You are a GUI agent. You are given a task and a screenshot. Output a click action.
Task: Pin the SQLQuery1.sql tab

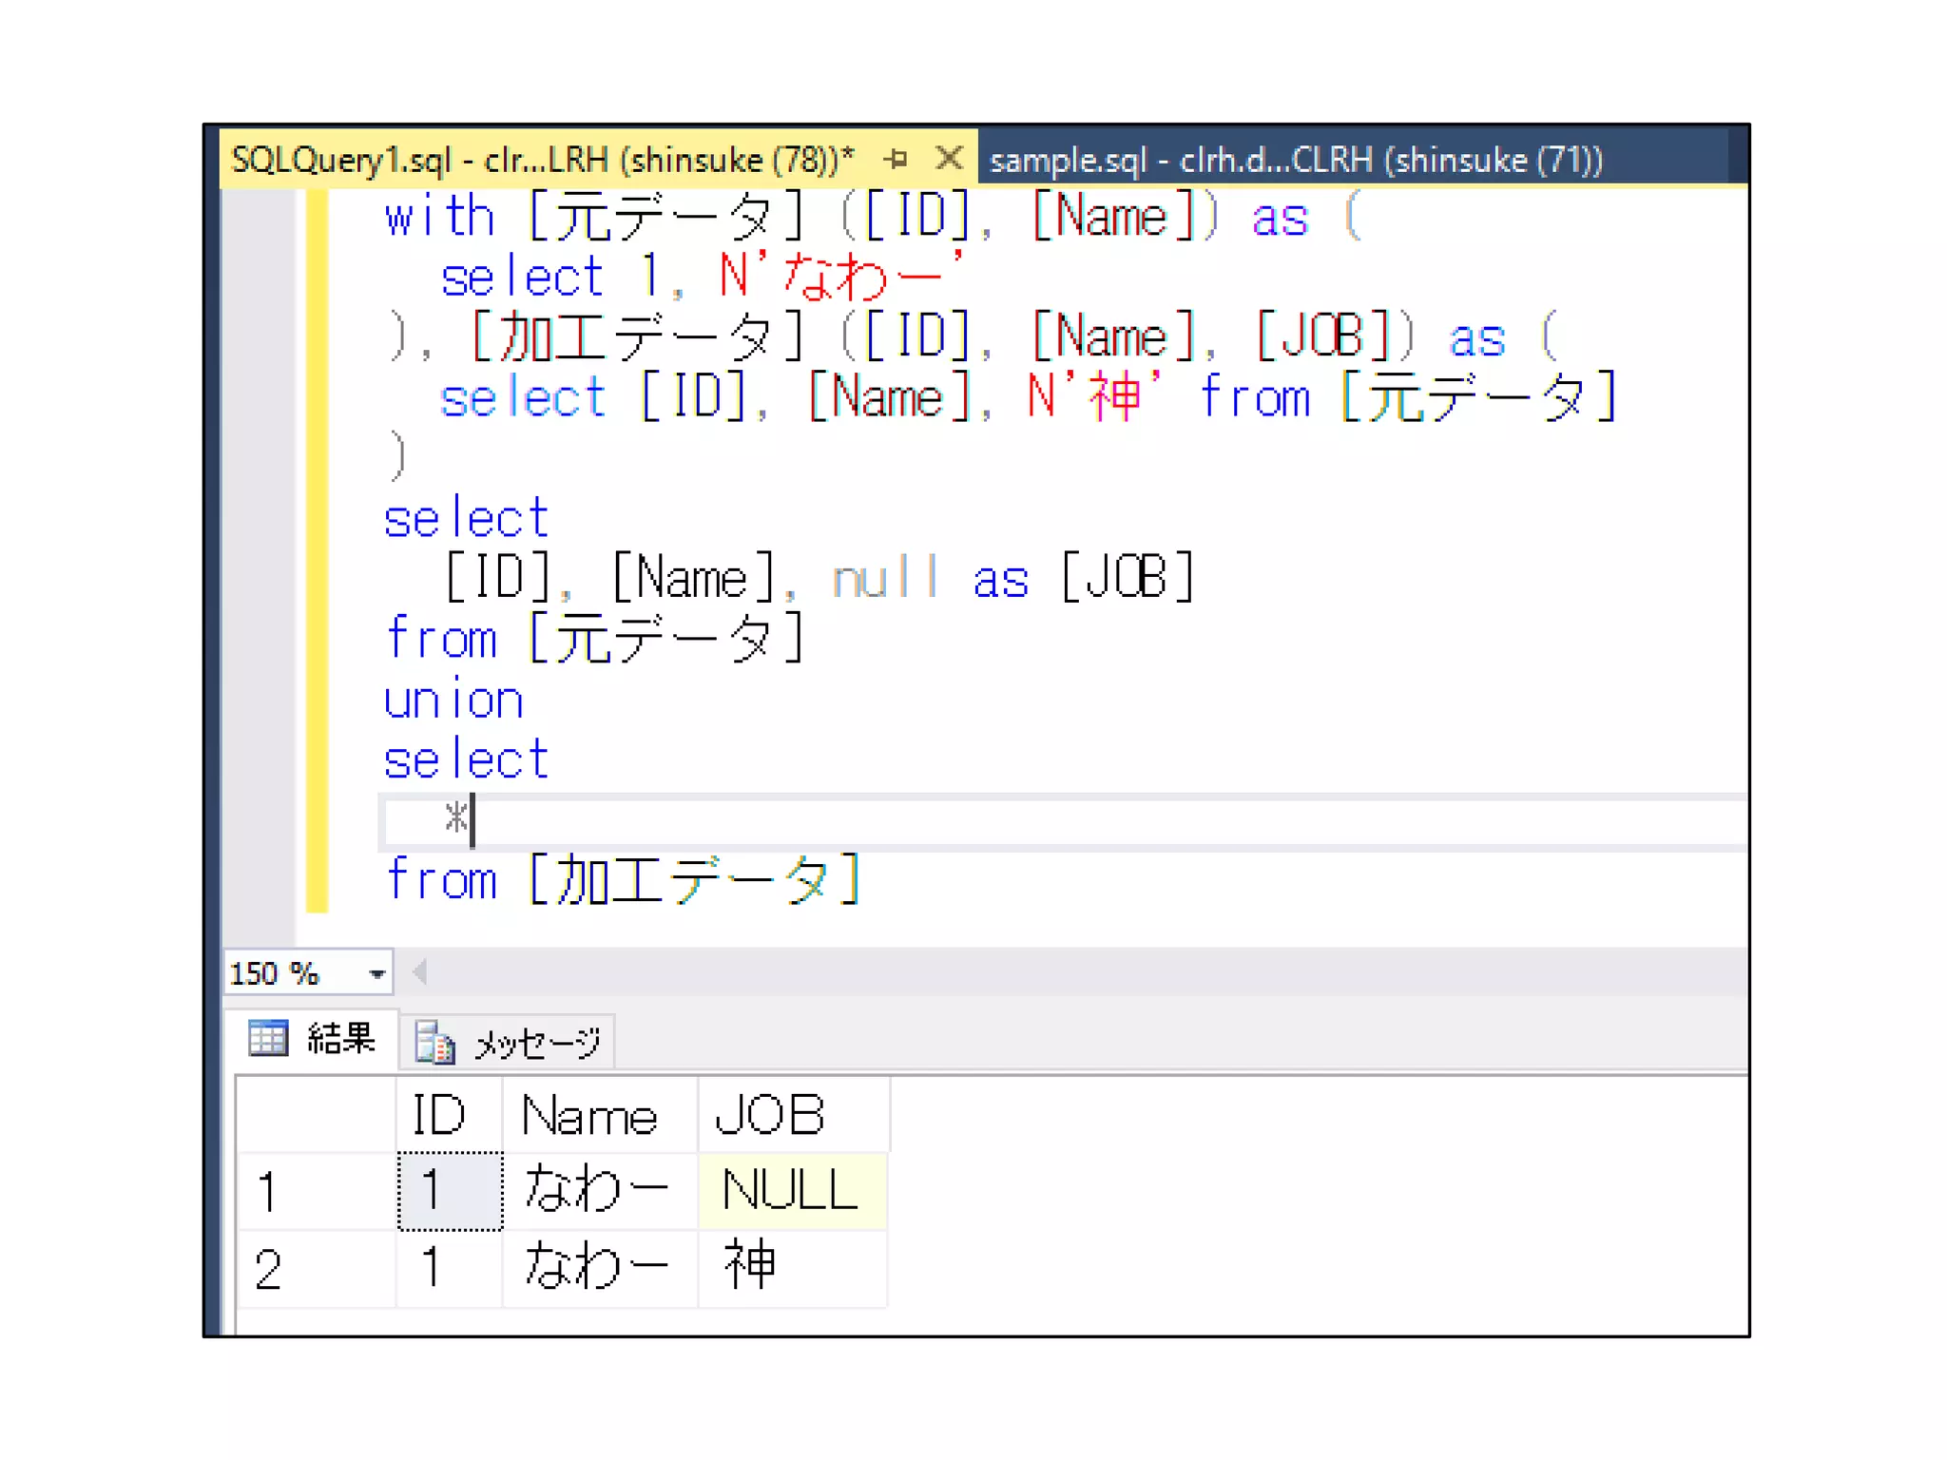click(x=895, y=159)
